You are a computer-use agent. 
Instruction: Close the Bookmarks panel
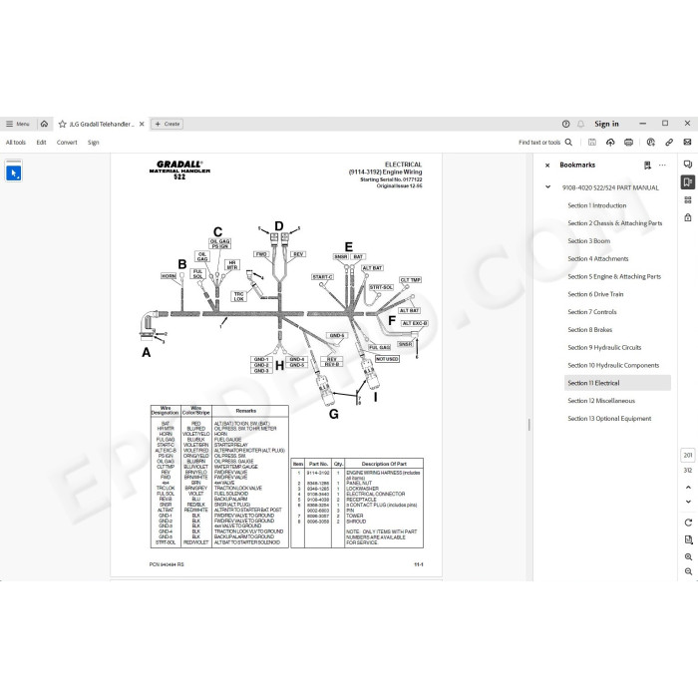coord(547,166)
